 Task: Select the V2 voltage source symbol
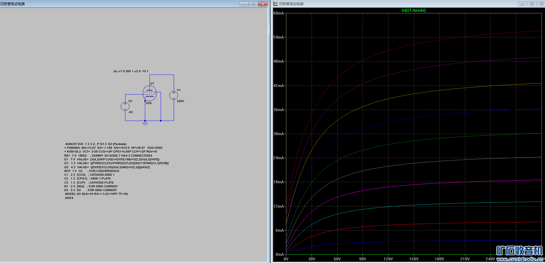click(x=125, y=106)
